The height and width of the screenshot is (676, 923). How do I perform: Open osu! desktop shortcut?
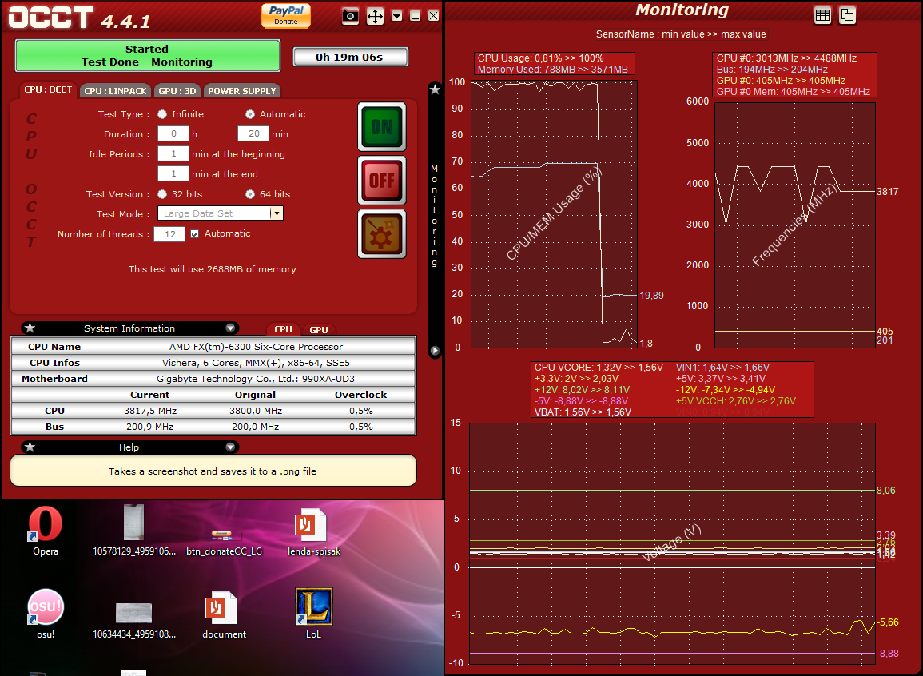pyautogui.click(x=46, y=614)
